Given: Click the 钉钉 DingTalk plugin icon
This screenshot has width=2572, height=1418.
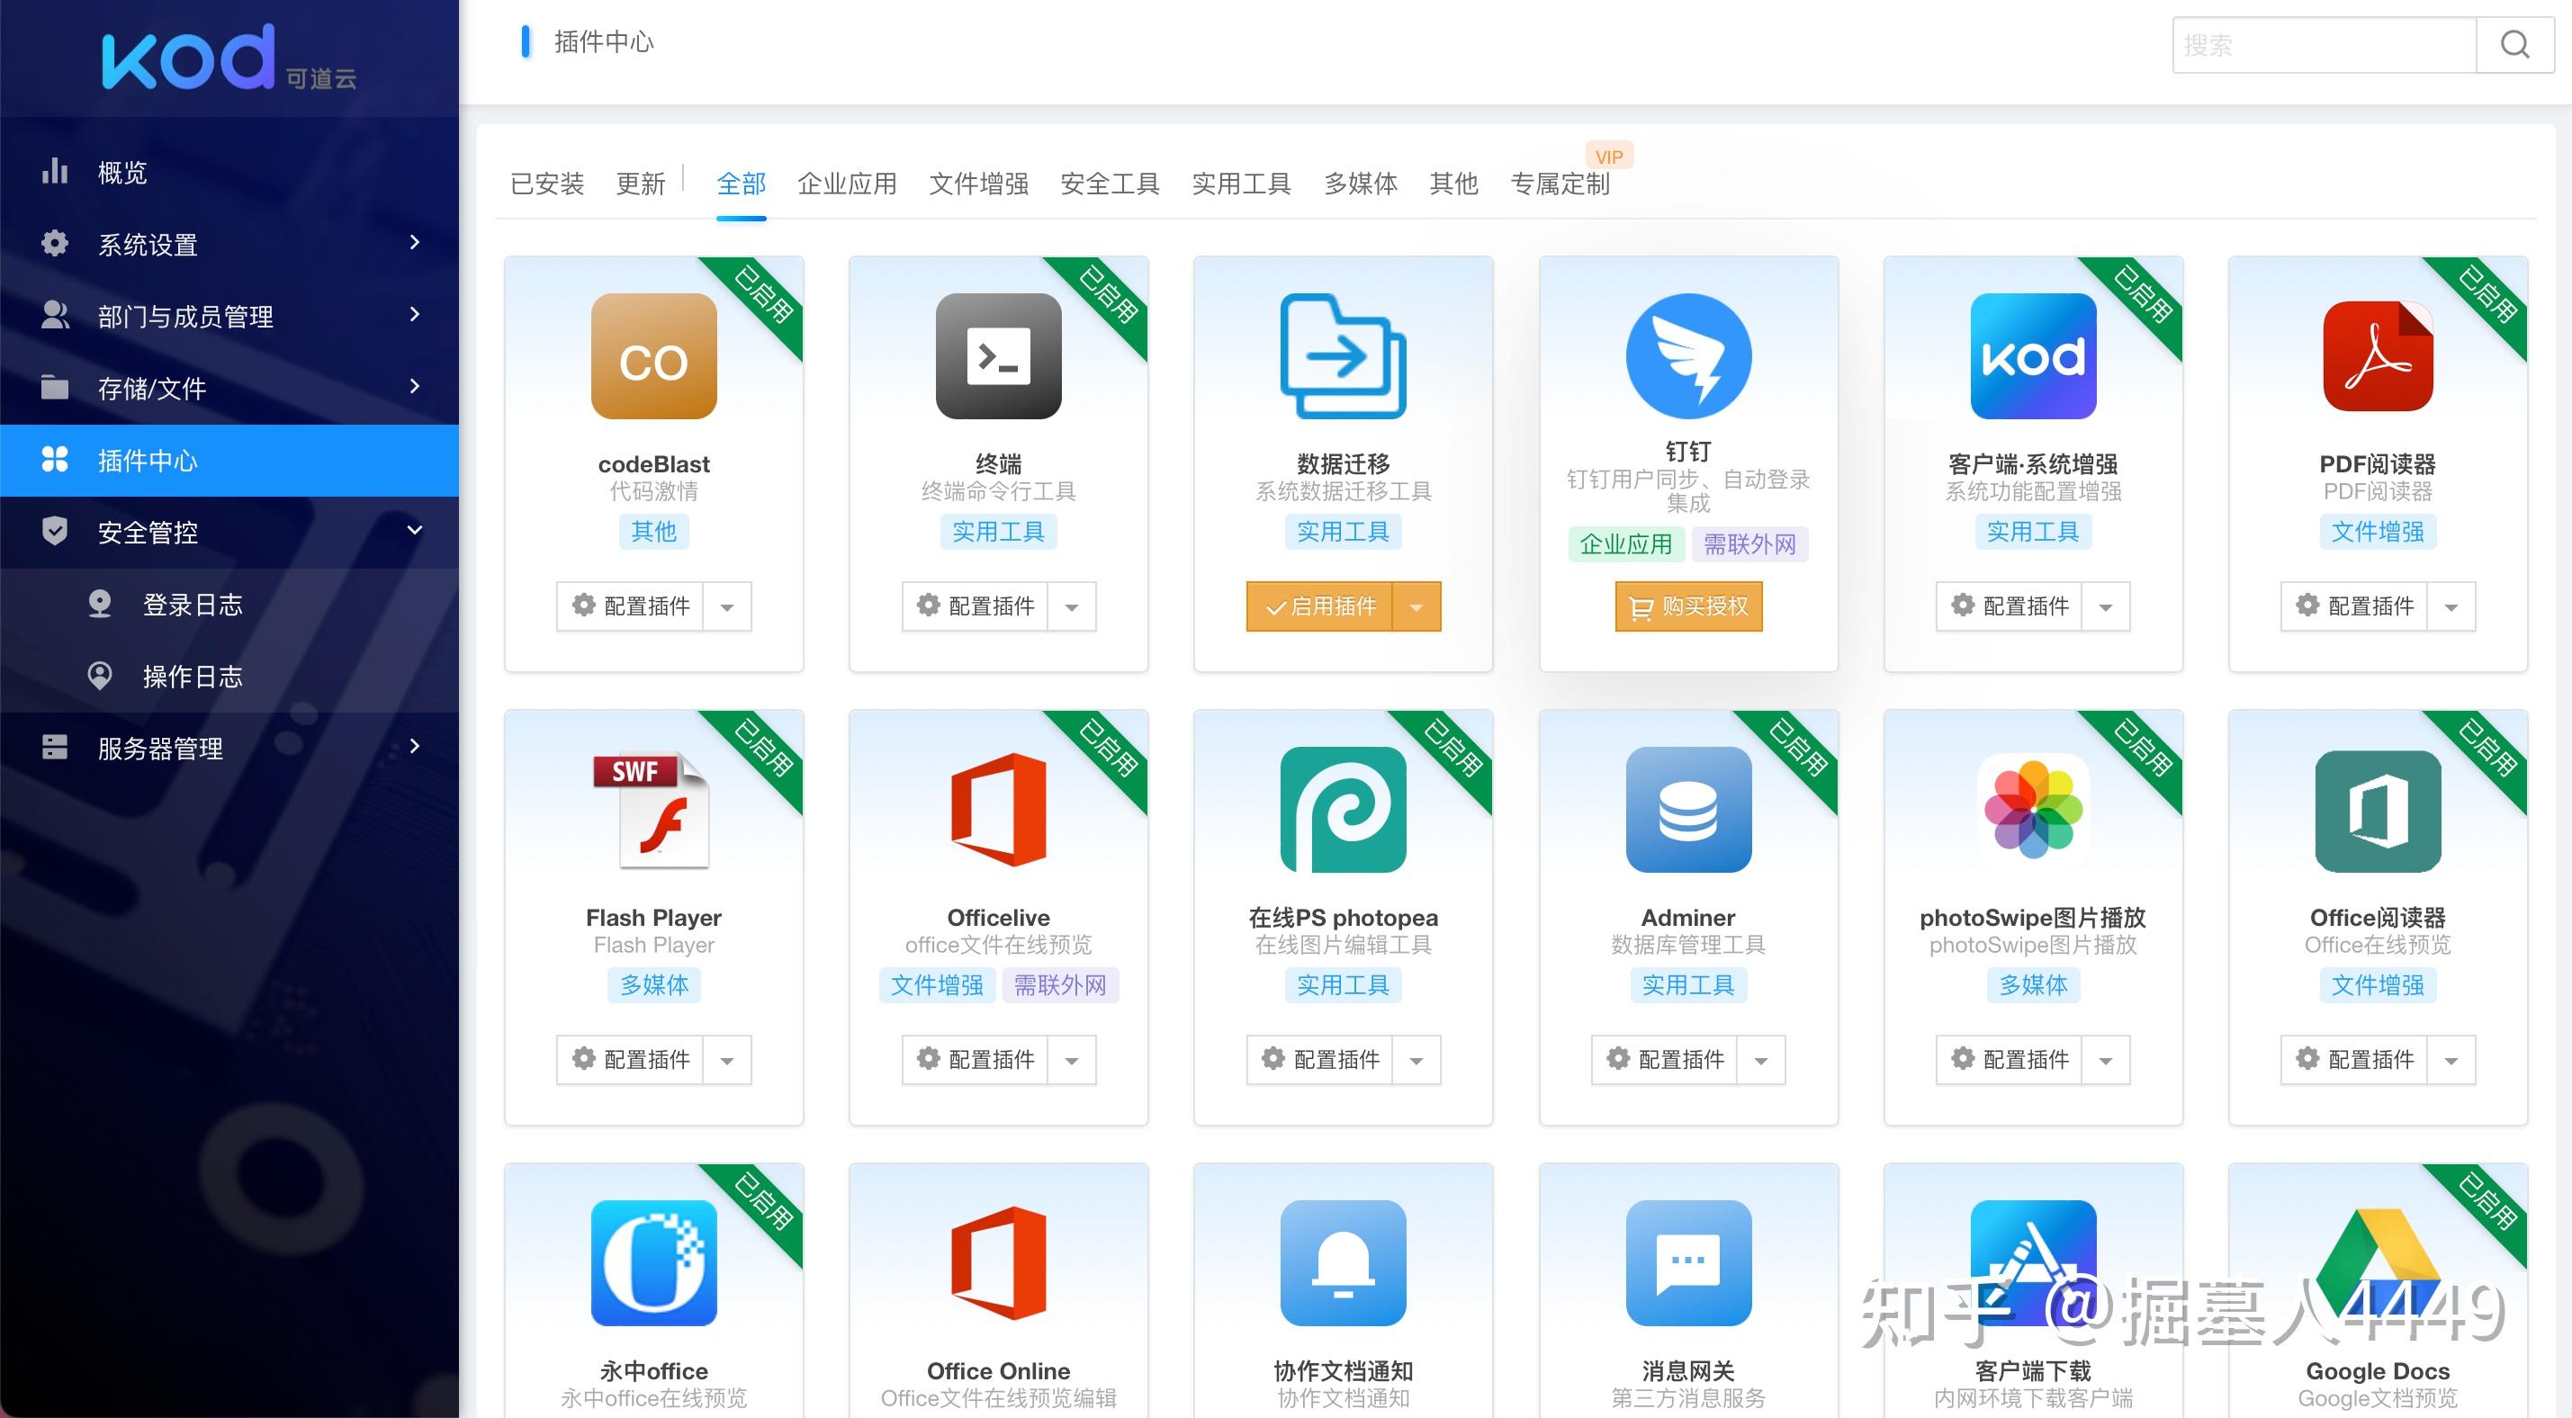Looking at the screenshot, I should (x=1687, y=356).
